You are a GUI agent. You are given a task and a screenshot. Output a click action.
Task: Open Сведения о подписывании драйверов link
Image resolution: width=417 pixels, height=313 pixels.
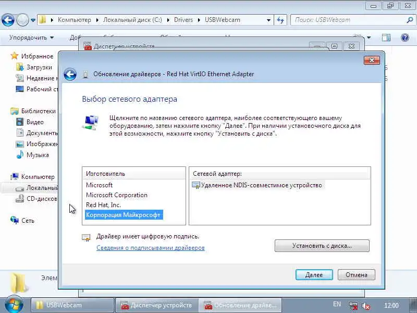click(x=151, y=248)
